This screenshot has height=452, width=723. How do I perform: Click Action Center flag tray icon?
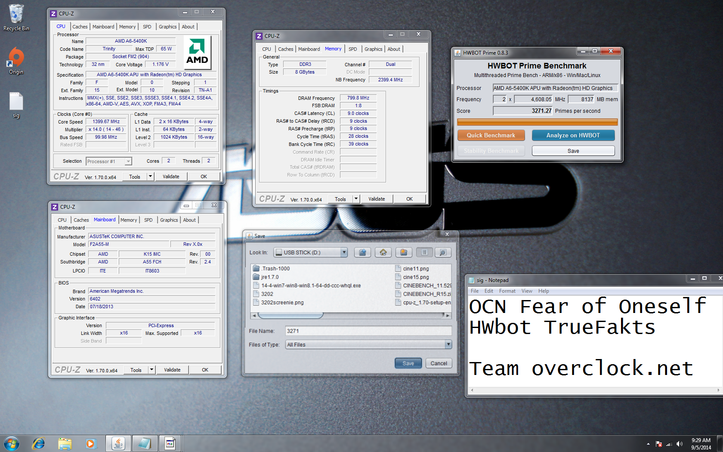659,444
